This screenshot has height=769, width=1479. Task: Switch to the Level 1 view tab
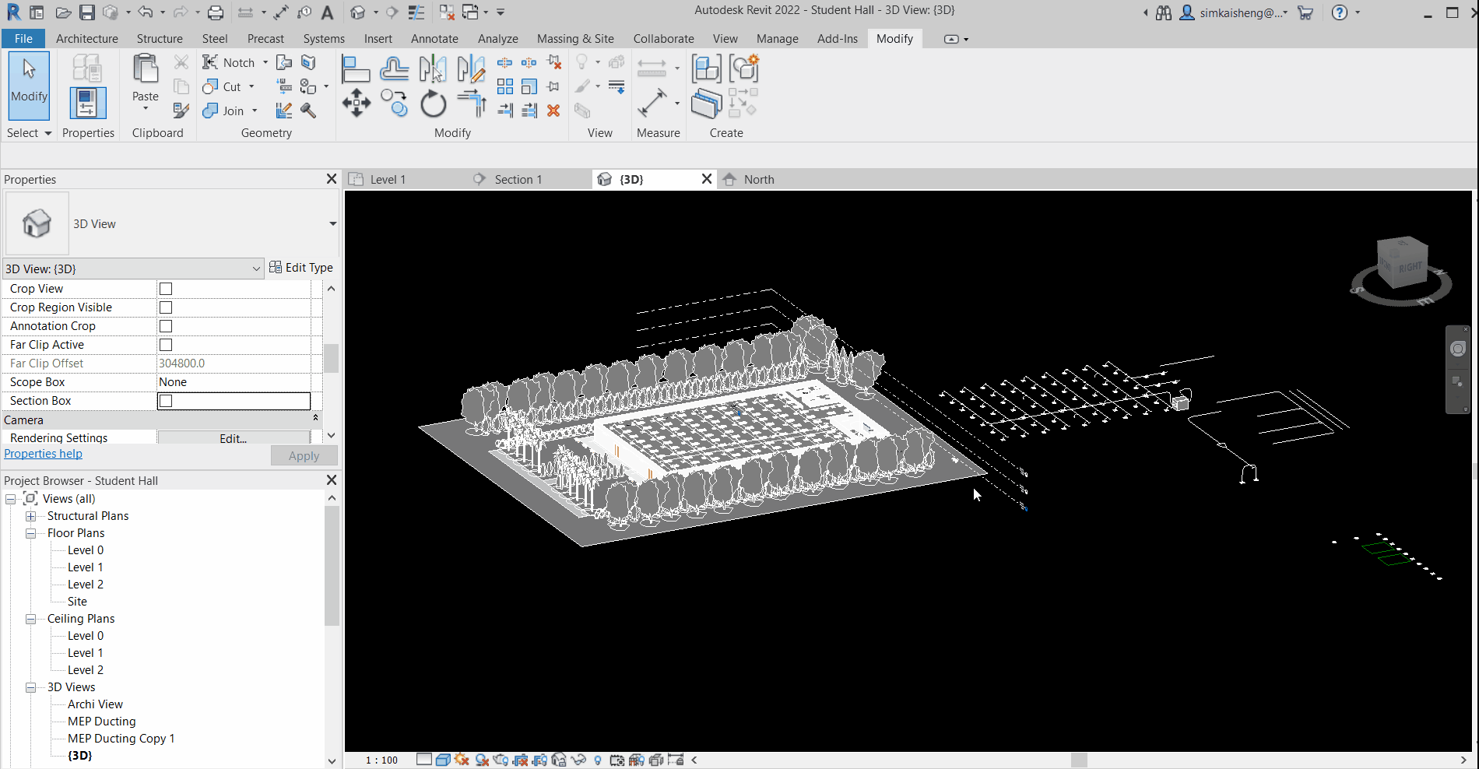[388, 179]
